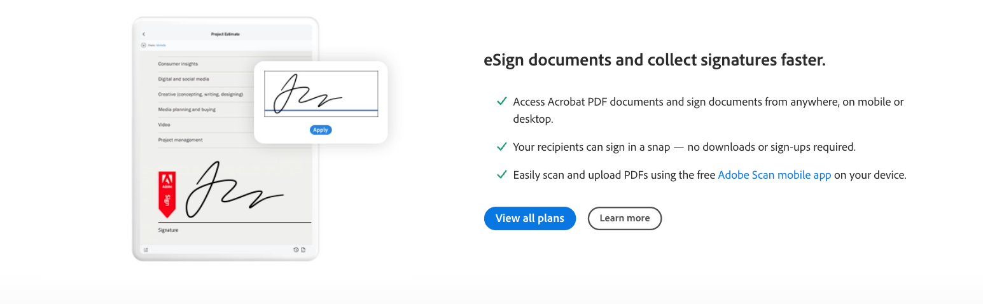Click the document icon at tablet bottom right
Viewport: 983px width, 304px height.
pos(303,250)
